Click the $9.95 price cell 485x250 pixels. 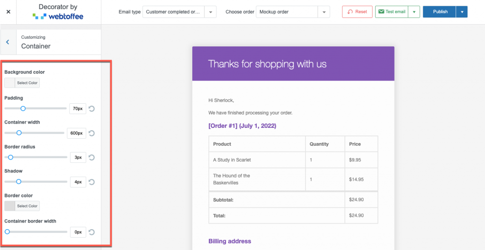click(x=361, y=160)
